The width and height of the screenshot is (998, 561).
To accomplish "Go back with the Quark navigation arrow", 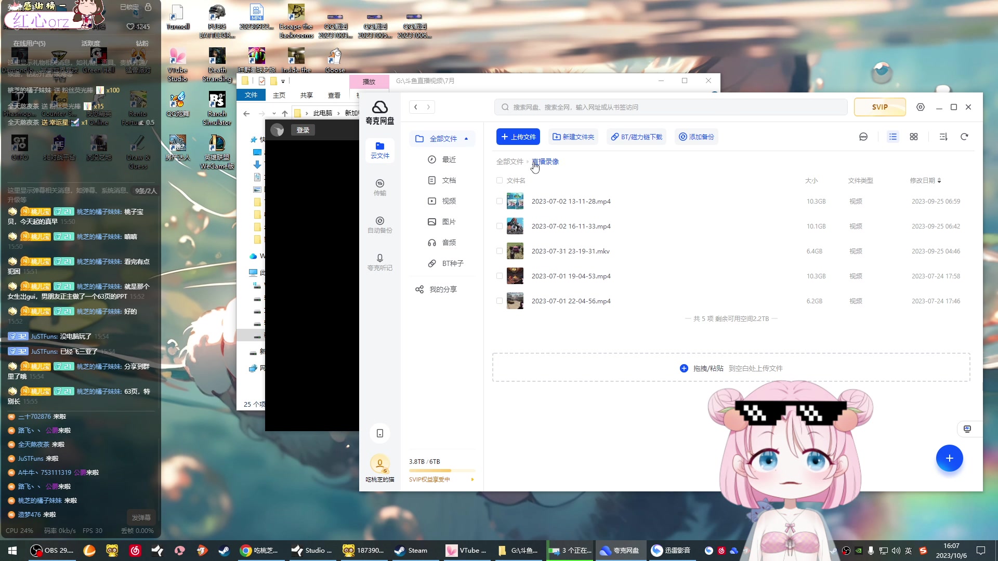I will tap(416, 107).
